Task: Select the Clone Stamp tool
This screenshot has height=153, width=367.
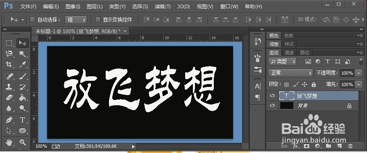Action: 9,87
